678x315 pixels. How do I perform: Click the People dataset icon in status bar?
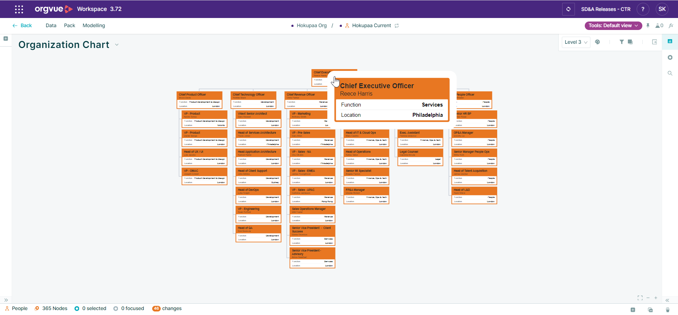coord(7,308)
